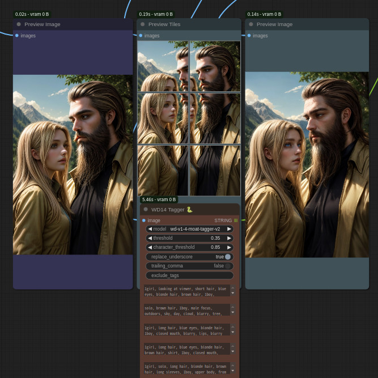Viewport: 378px width, 378px height.
Task: Click the exclude_tags input field
Action: point(189,275)
